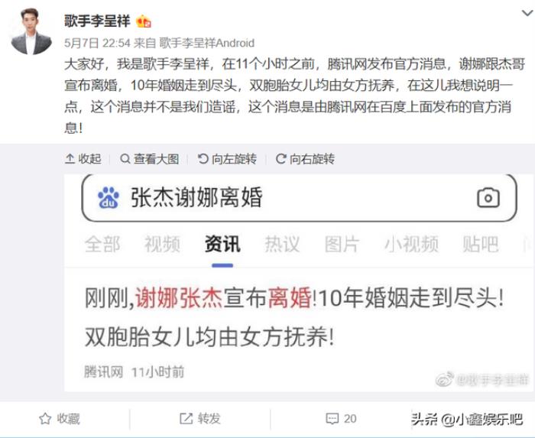Favorite the post with 收藏 star
This screenshot has width=535, height=438.
pos(60,419)
